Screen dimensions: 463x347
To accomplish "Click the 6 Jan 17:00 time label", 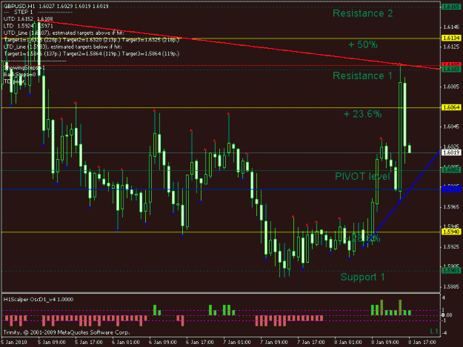I will click(x=199, y=343).
